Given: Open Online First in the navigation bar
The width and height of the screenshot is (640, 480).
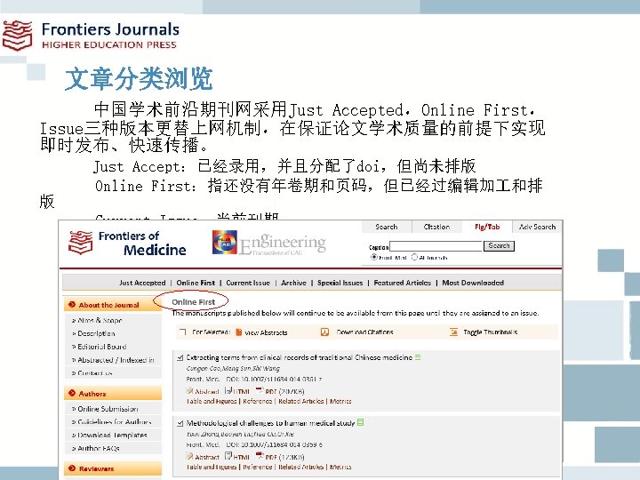Looking at the screenshot, I should tap(196, 283).
